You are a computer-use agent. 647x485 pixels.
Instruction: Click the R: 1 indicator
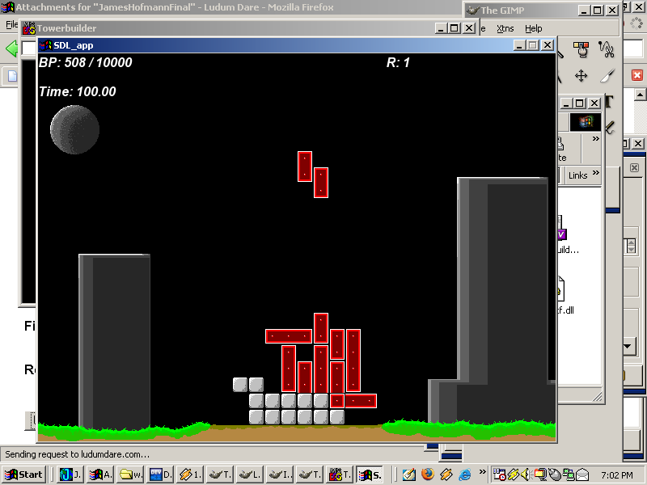pyautogui.click(x=398, y=63)
